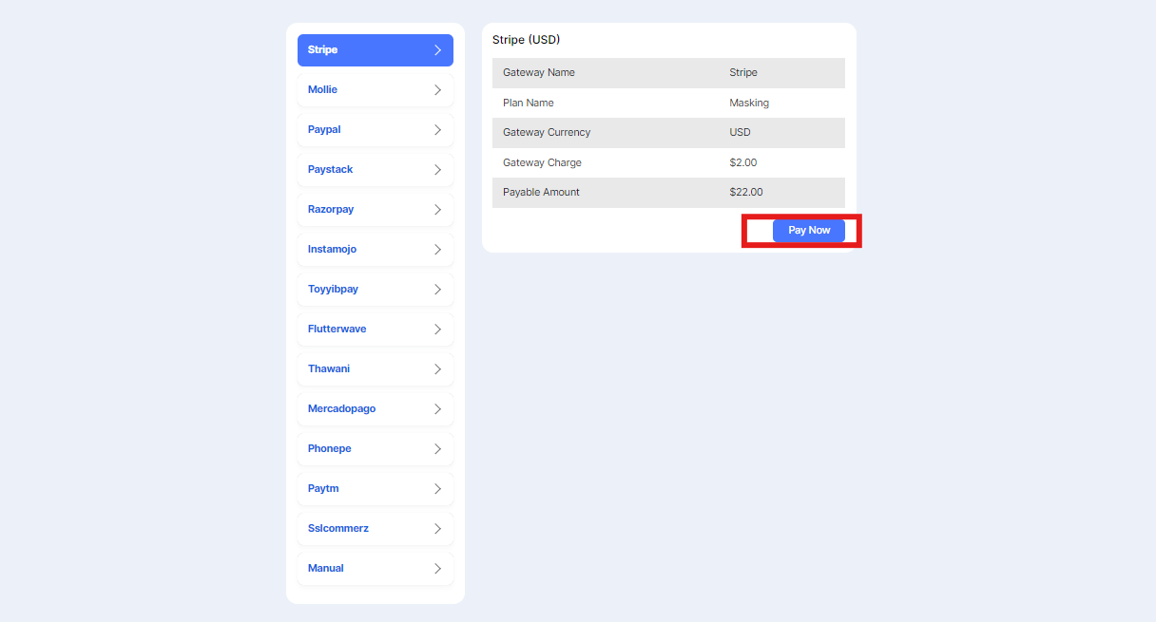Screen dimensions: 1156x622
Task: Click the $22.00 payable amount value
Action: click(x=746, y=192)
